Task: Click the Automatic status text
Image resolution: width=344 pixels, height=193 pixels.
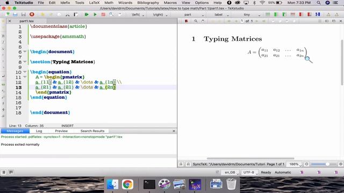Action: 283,173
